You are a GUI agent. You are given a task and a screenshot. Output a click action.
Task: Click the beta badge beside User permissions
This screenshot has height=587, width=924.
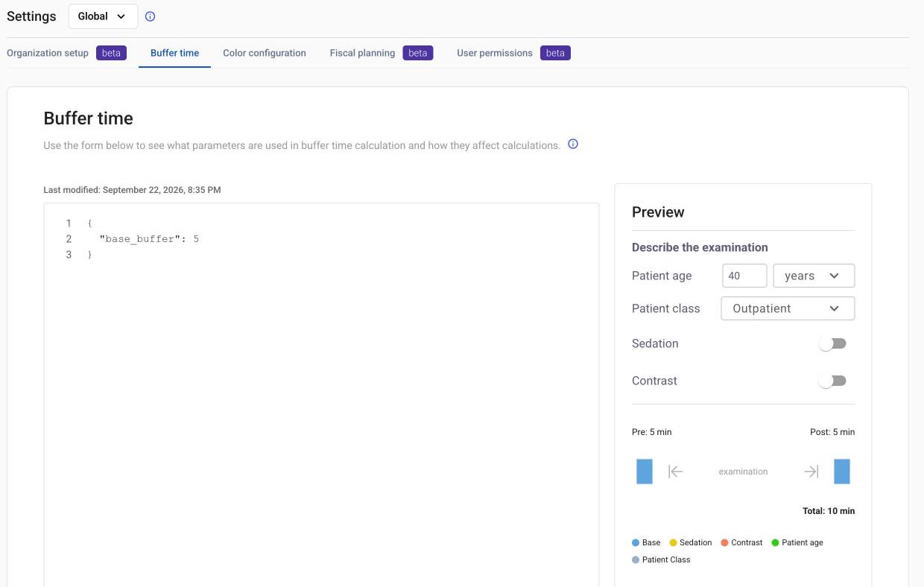[x=556, y=53]
